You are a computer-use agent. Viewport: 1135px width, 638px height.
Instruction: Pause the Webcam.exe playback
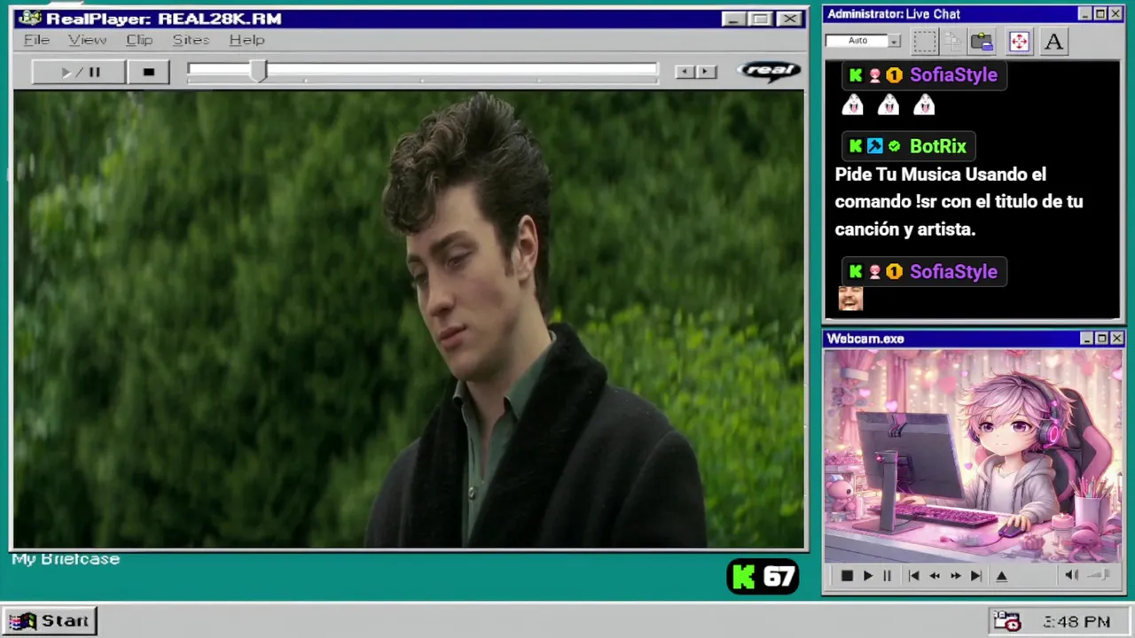pyautogui.click(x=887, y=576)
